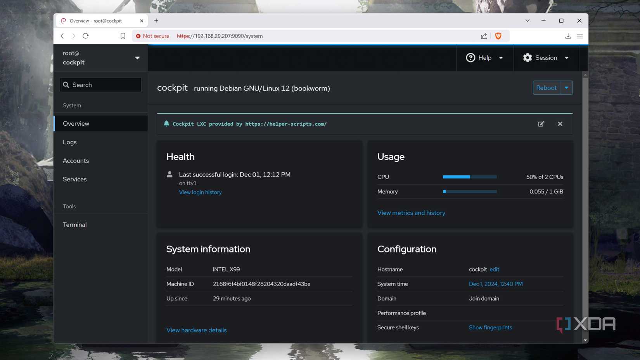The image size is (640, 360).
Task: Select Services in the sidebar
Action: pyautogui.click(x=75, y=179)
